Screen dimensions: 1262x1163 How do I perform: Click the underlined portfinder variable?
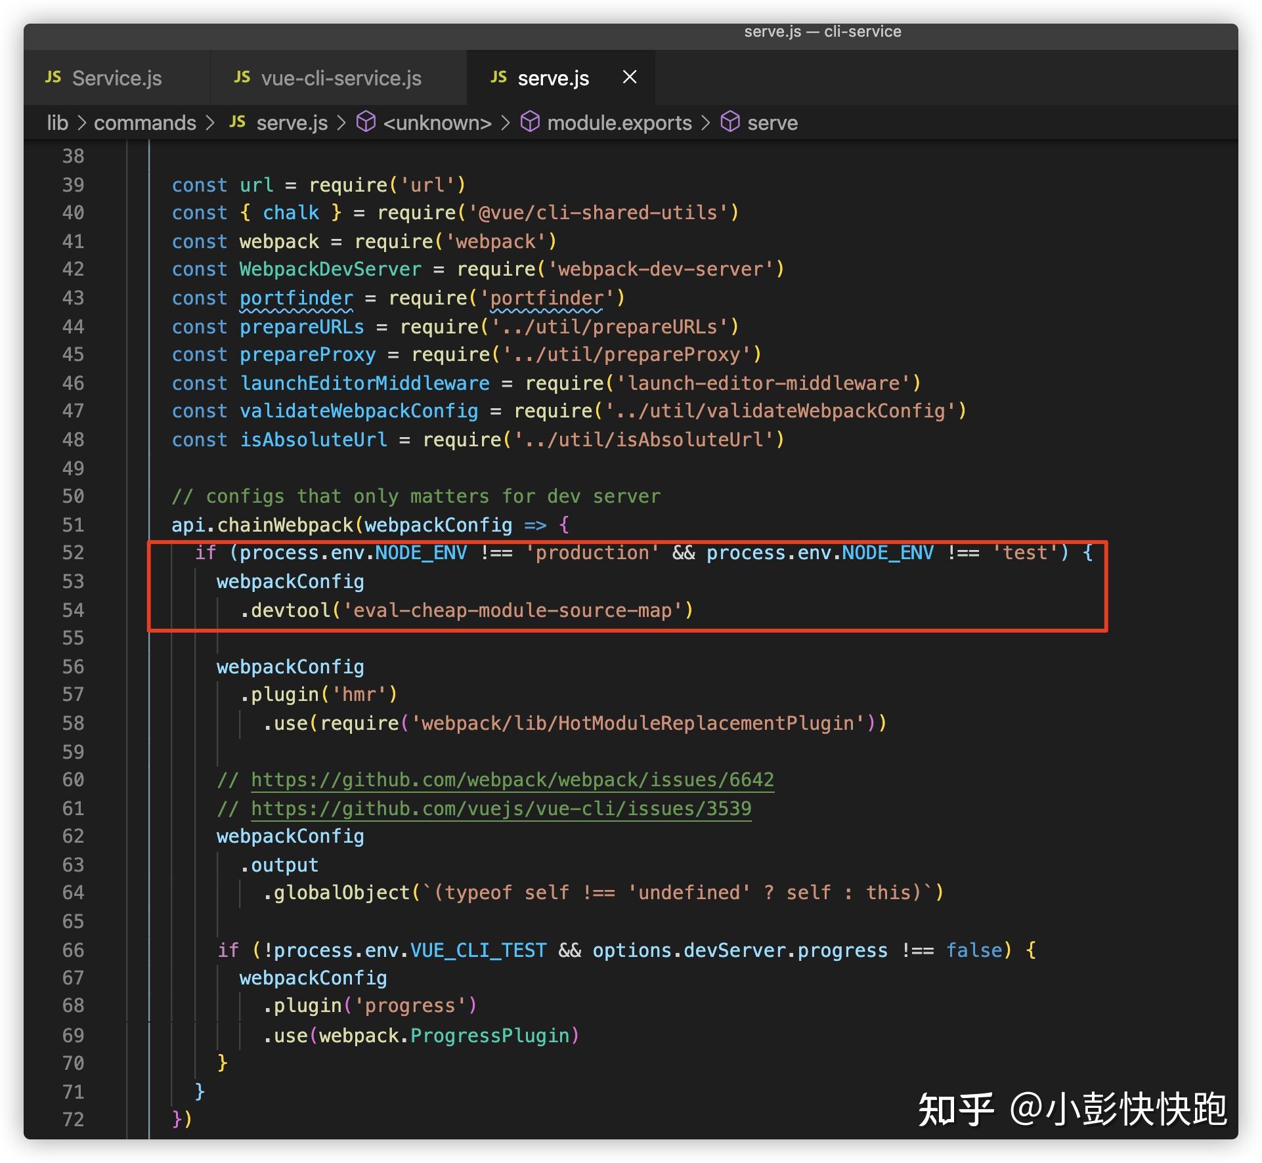[295, 298]
